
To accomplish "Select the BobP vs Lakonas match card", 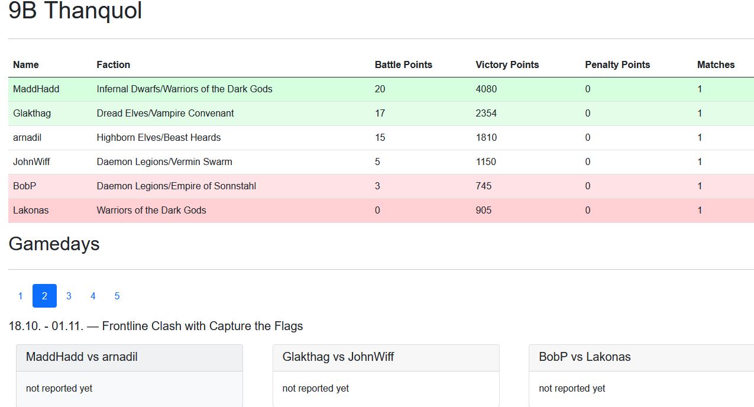I will click(x=642, y=375).
